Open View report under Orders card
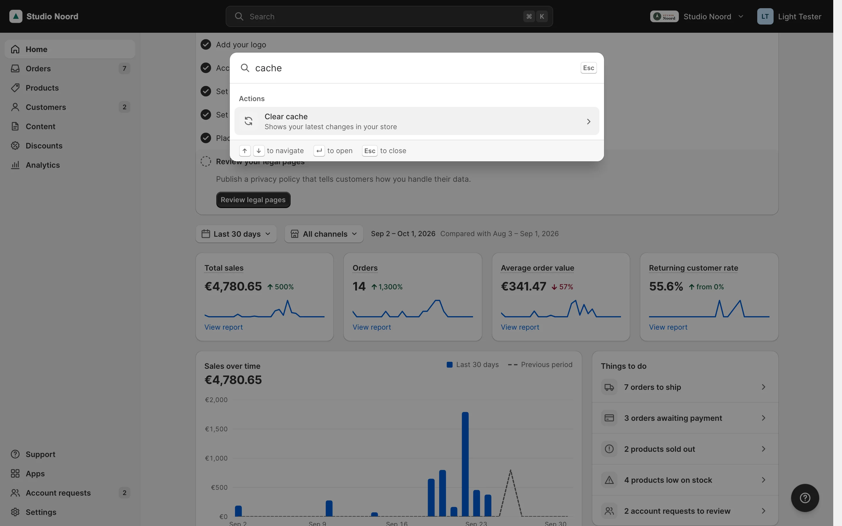 (372, 327)
